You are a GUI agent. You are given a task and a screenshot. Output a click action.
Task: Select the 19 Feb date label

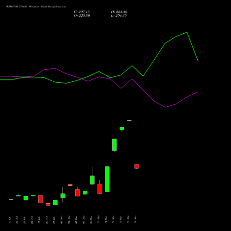(10, 220)
